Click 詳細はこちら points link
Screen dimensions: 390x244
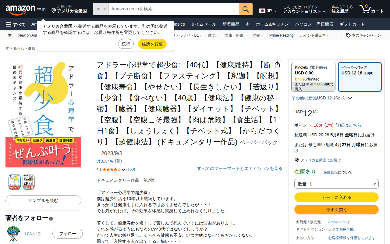[348, 125]
